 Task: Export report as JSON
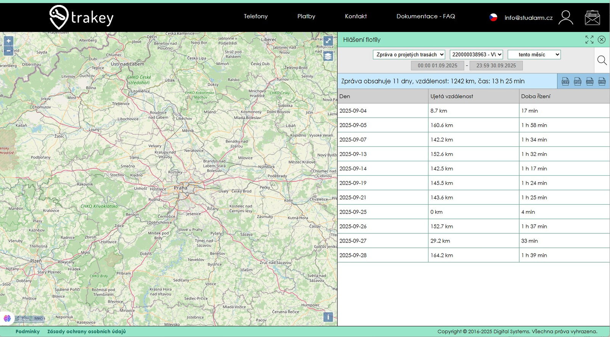pos(590,81)
